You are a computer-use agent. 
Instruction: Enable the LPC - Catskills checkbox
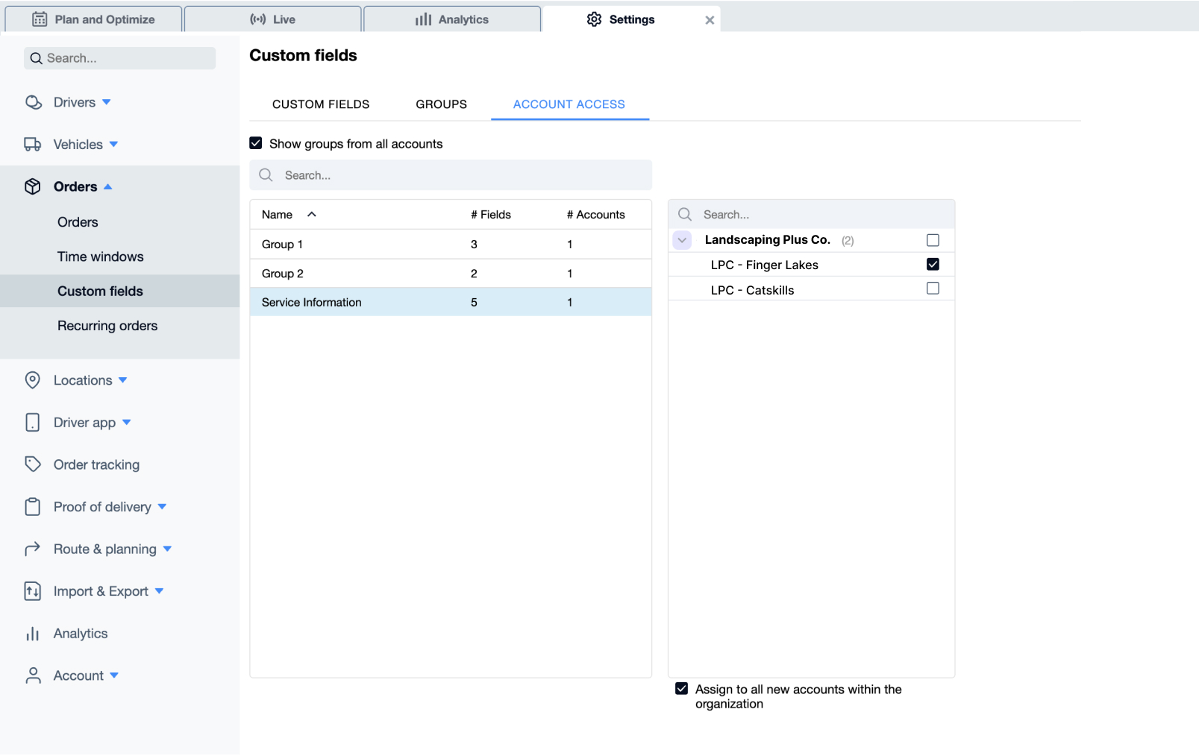coord(933,289)
